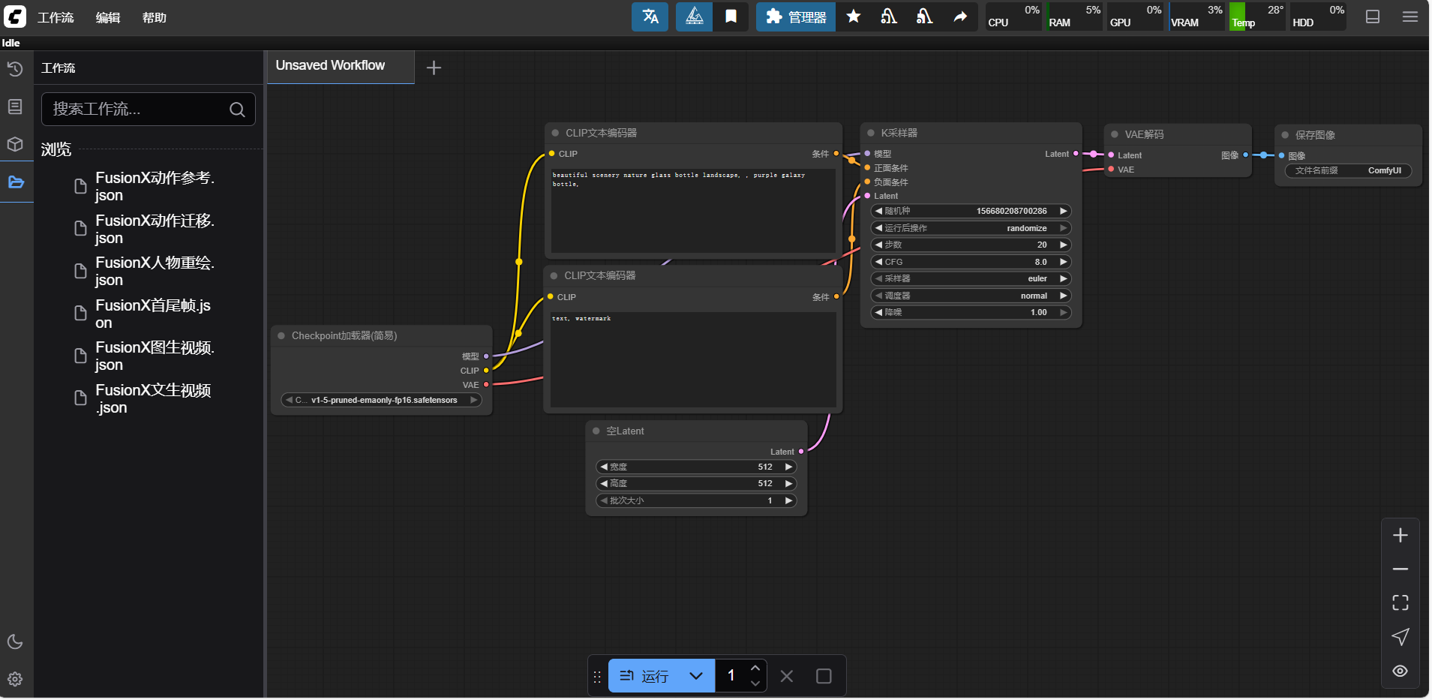Fit view to canvas icon
This screenshot has width=1432, height=700.
point(1400,603)
